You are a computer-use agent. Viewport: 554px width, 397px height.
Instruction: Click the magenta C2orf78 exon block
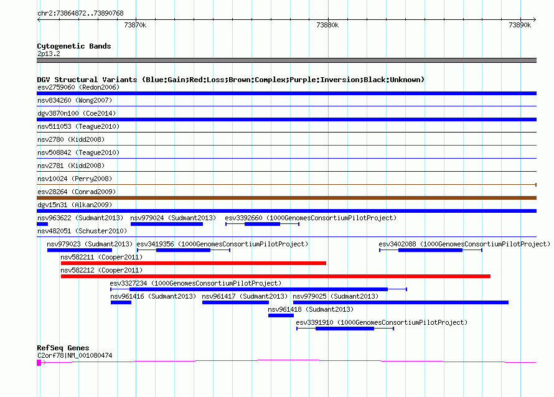39,363
